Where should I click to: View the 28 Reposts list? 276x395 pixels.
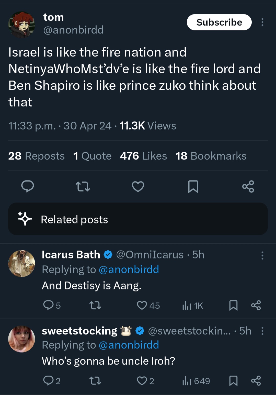36,156
